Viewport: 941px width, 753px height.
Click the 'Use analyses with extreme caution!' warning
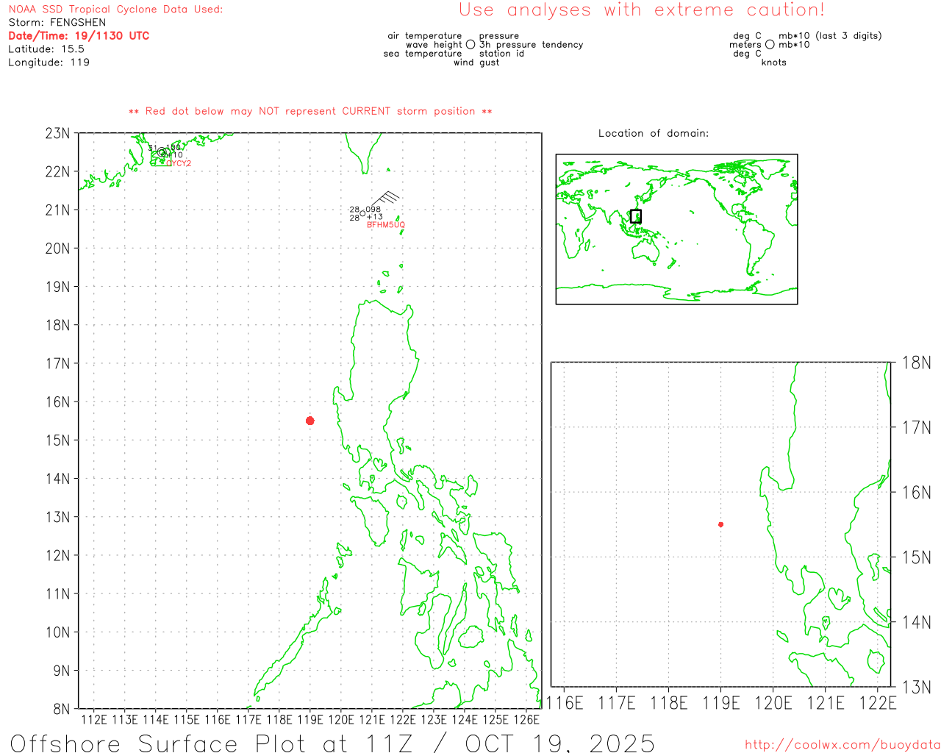pyautogui.click(x=641, y=10)
